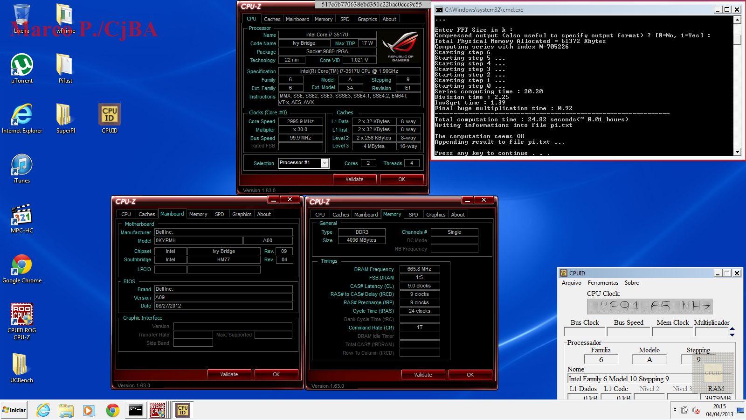746x420 pixels.
Task: Switch to CPU tab in Mainboard window
Action: [x=126, y=214]
